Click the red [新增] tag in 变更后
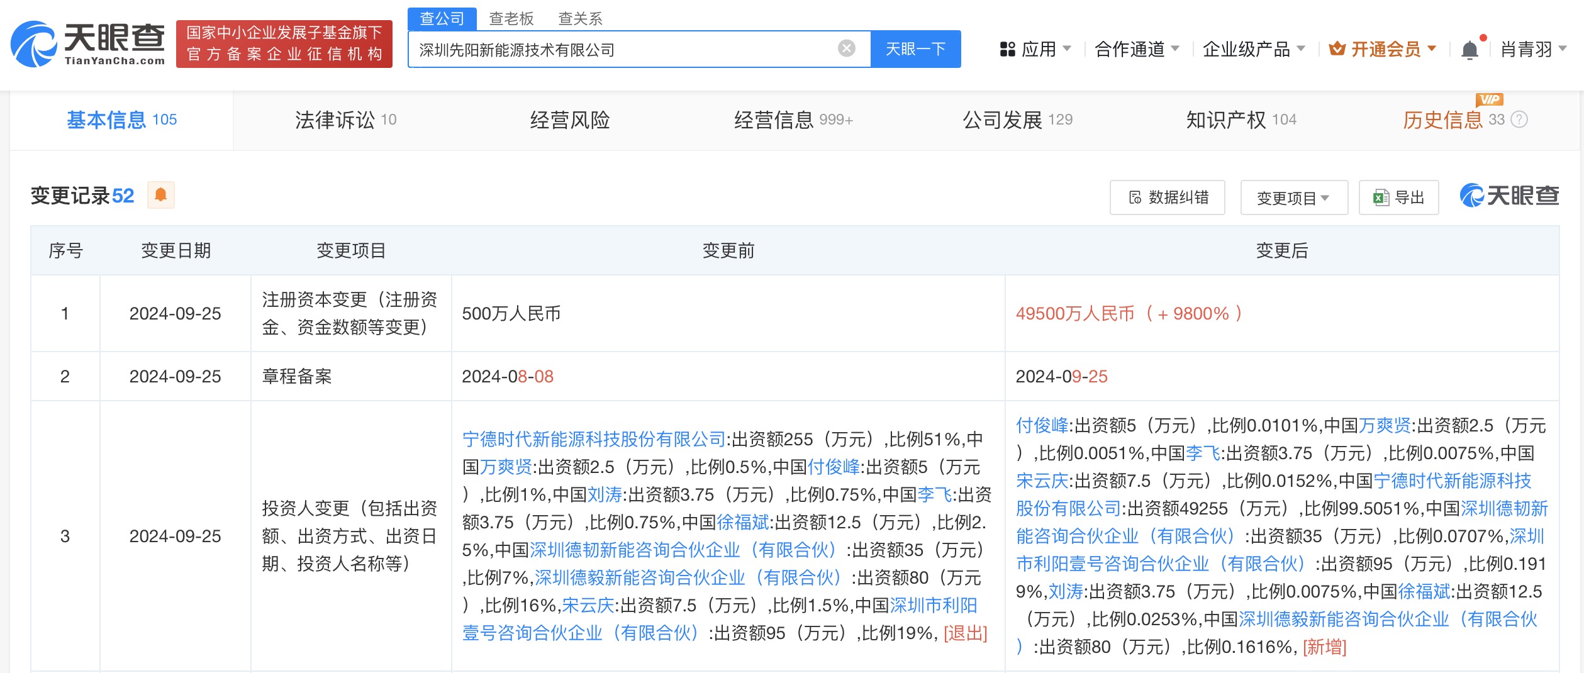 [x=1325, y=647]
